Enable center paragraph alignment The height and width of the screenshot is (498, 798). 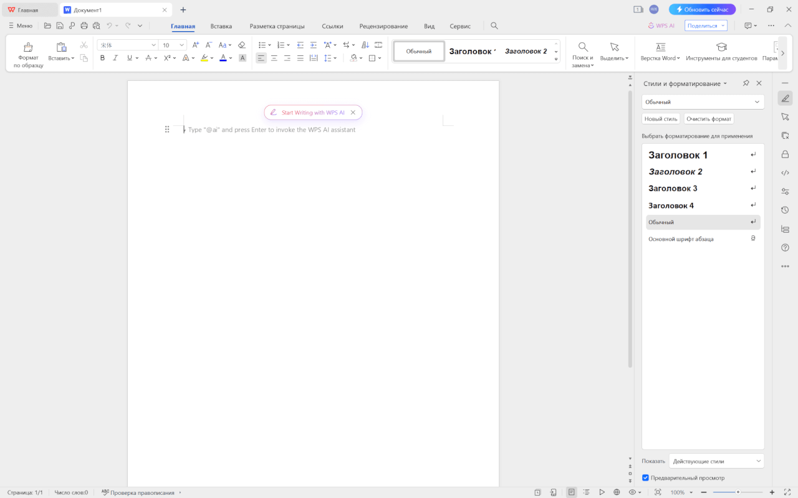(274, 57)
